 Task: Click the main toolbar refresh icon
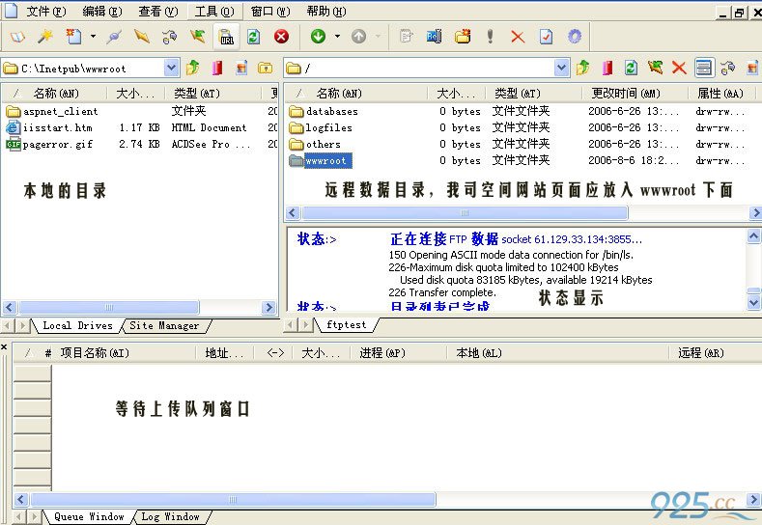[254, 37]
